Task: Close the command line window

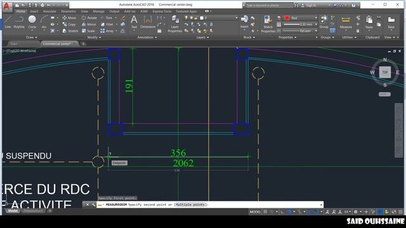Action: tap(88, 205)
